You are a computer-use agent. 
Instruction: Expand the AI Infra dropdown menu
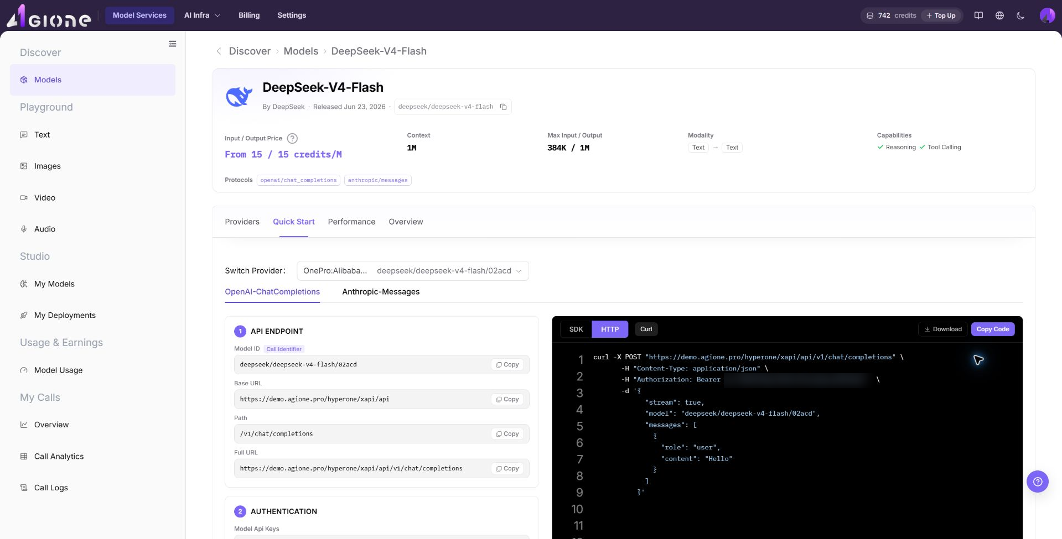click(202, 15)
